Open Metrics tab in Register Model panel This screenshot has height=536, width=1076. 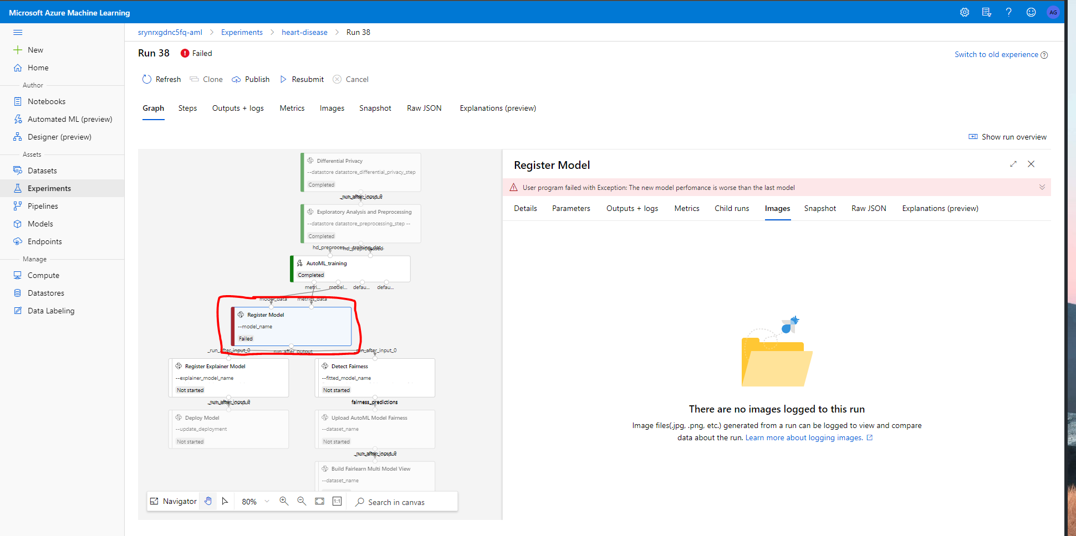(x=687, y=208)
